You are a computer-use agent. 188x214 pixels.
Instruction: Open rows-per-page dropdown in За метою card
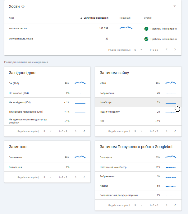pos(48,177)
